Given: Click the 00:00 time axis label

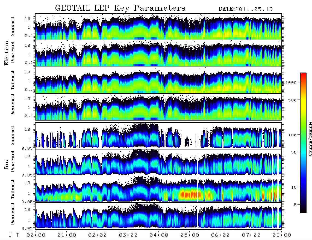Looking at the screenshot, I should 36,235.
